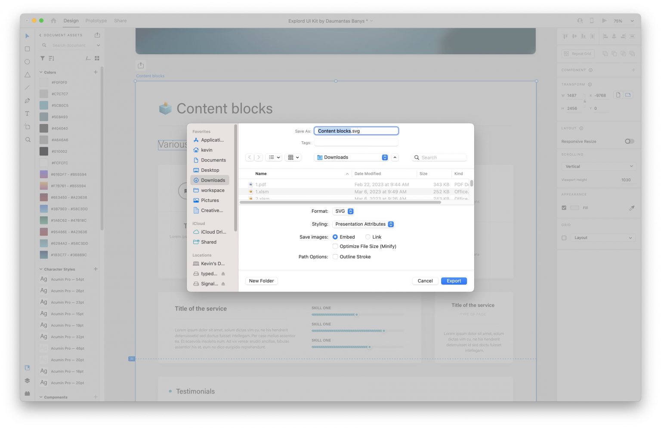661x428 pixels.
Task: Click the New Folder button
Action: [261, 281]
